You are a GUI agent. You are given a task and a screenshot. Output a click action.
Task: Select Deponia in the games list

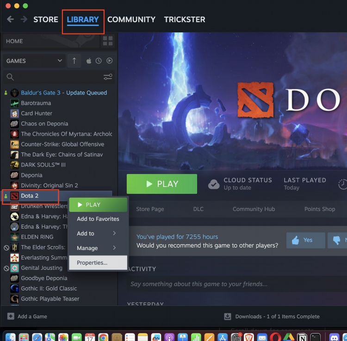[x=31, y=175]
